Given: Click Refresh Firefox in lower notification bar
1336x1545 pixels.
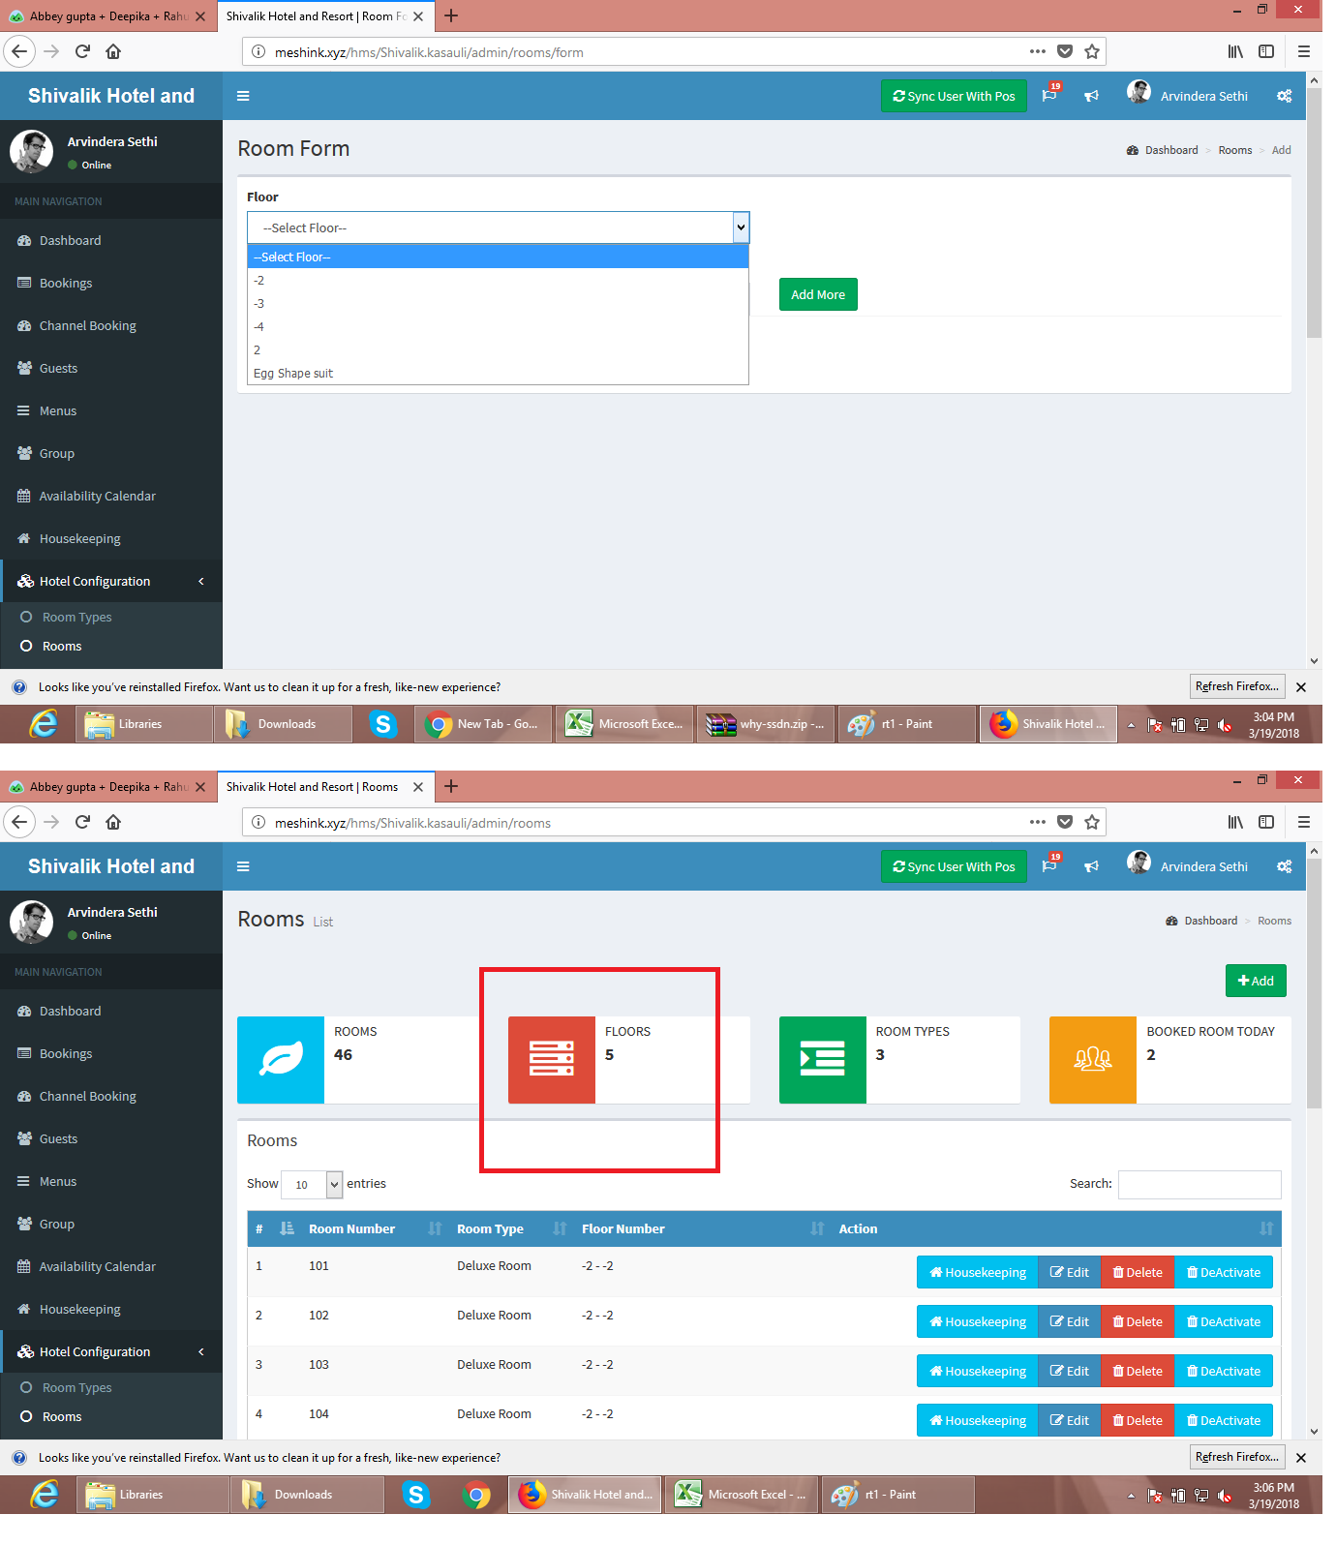Looking at the screenshot, I should point(1237,1457).
